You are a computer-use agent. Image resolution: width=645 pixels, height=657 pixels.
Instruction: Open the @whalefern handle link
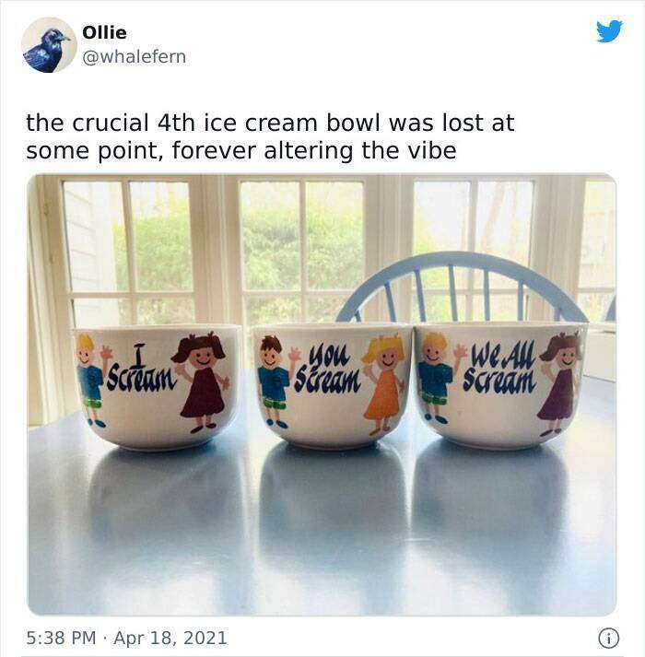[x=135, y=56]
